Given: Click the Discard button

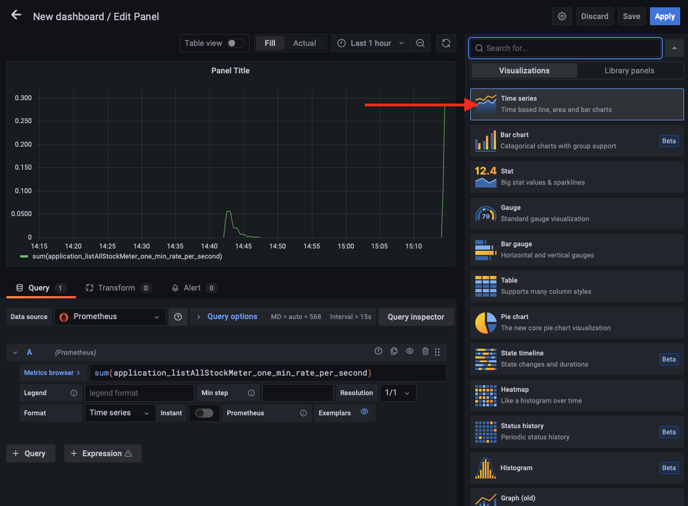Looking at the screenshot, I should pyautogui.click(x=595, y=16).
